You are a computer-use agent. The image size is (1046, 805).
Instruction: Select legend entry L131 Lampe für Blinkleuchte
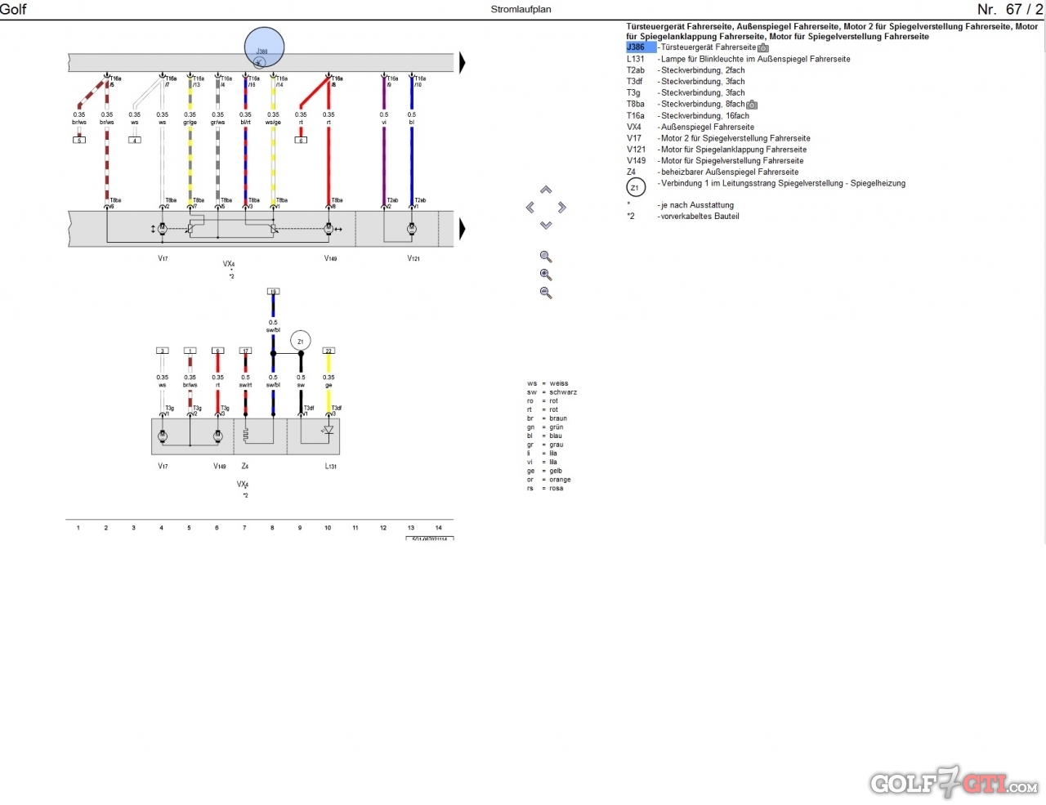(x=738, y=59)
